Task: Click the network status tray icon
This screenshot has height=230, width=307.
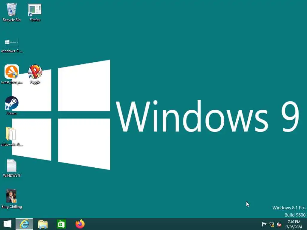Action: click(272, 224)
